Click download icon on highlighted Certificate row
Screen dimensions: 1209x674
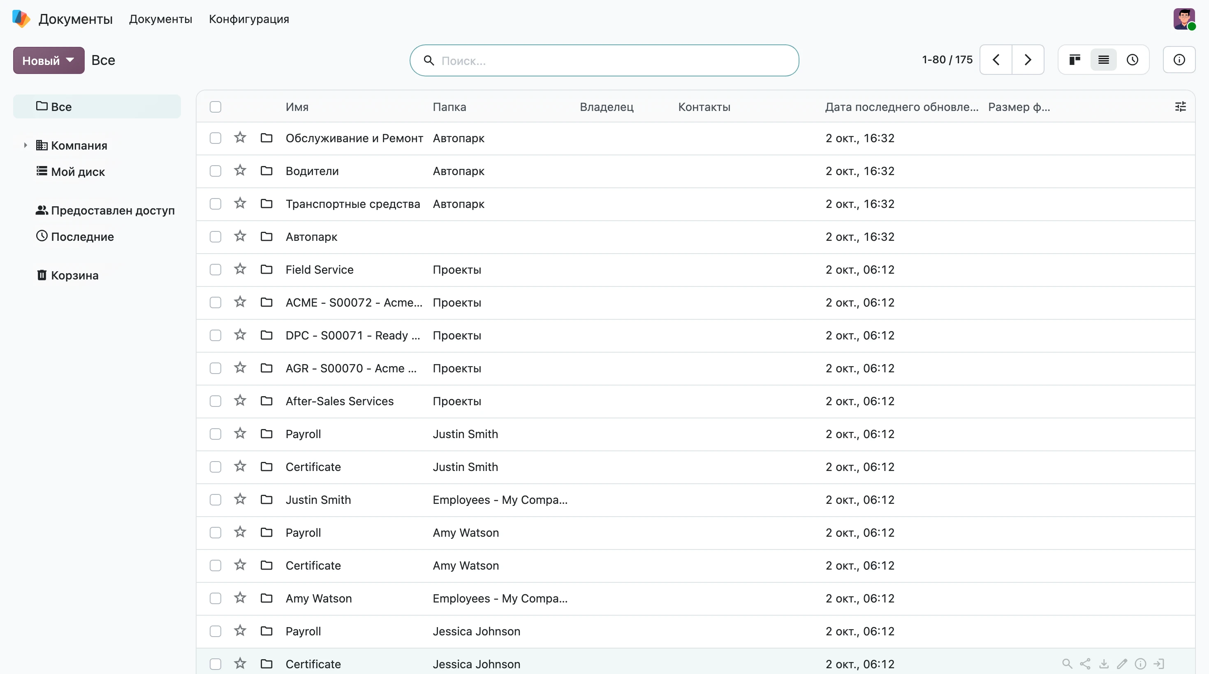1104,664
